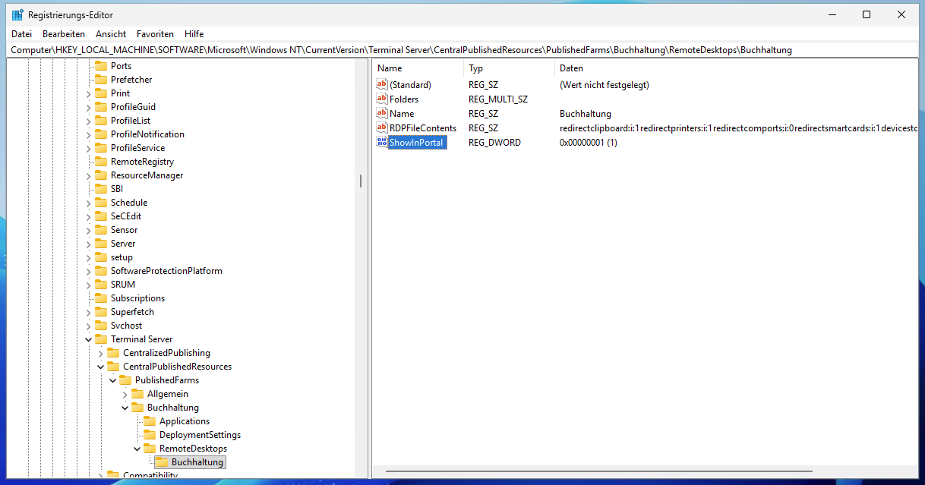Expand the ProfileList key

coord(88,121)
